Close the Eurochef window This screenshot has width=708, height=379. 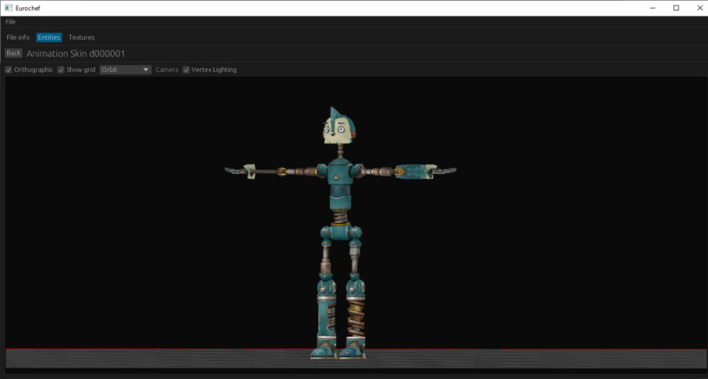(700, 8)
